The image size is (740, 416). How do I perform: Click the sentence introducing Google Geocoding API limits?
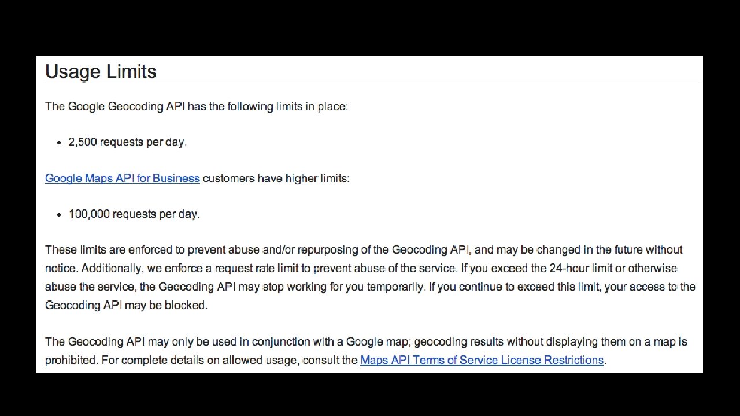[x=197, y=106]
